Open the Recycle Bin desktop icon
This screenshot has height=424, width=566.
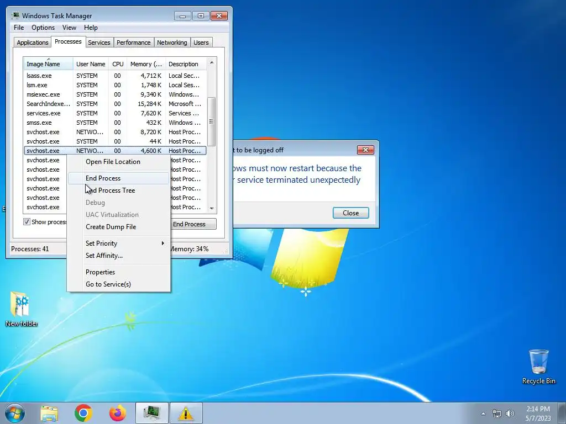pos(538,367)
